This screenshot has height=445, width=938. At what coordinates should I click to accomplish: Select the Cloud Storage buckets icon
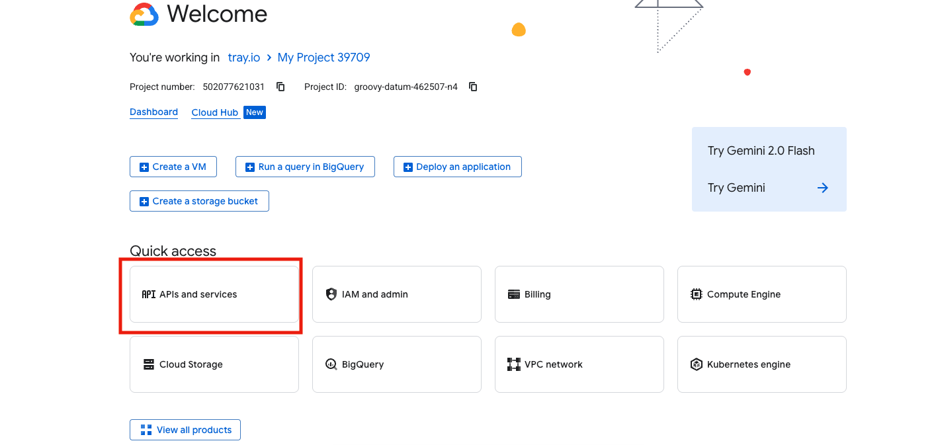[148, 364]
